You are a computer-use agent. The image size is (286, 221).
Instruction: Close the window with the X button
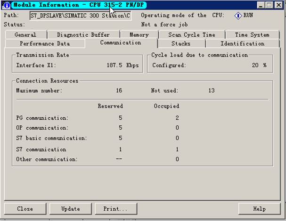[x=279, y=5]
